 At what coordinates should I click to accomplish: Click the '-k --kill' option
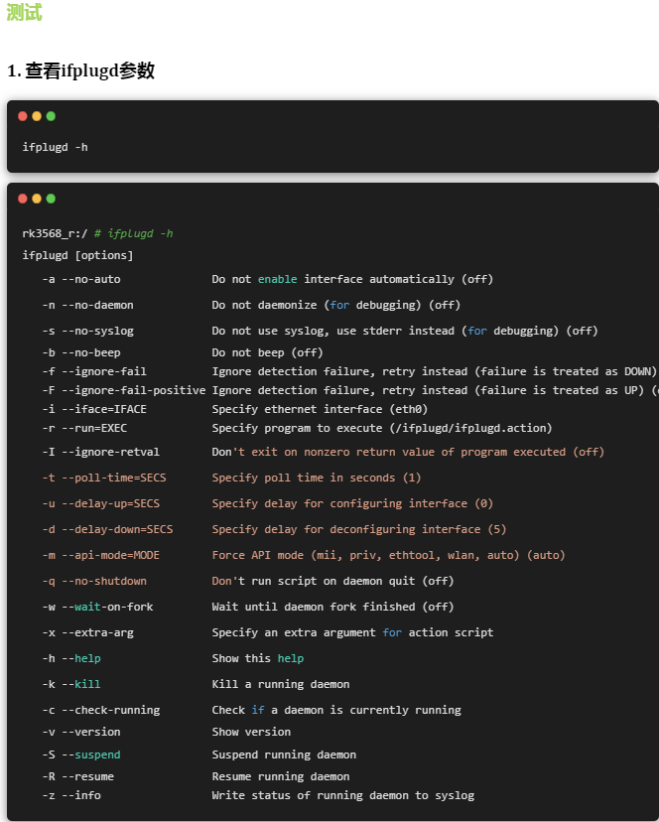point(71,684)
